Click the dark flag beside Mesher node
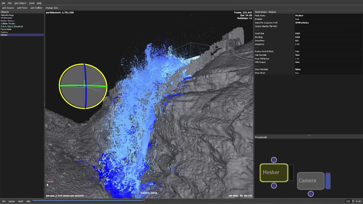The image size is (363, 204). [x=291, y=173]
